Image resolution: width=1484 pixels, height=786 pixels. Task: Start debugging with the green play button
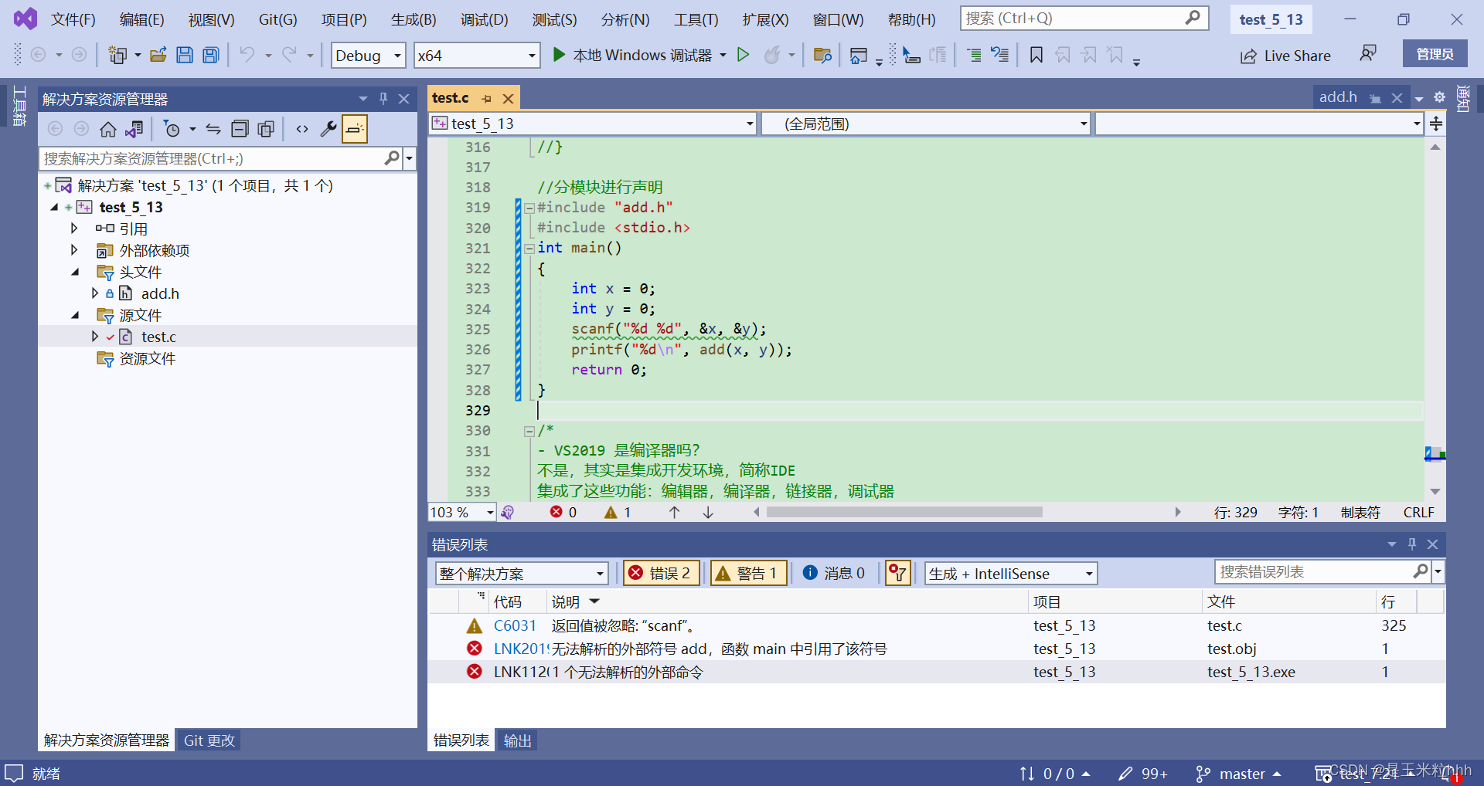click(559, 55)
